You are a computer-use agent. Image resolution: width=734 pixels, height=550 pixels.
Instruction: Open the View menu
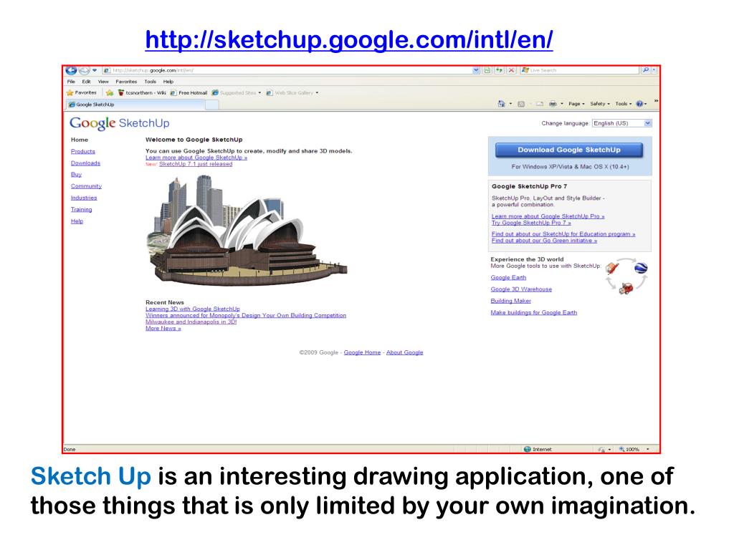point(103,82)
